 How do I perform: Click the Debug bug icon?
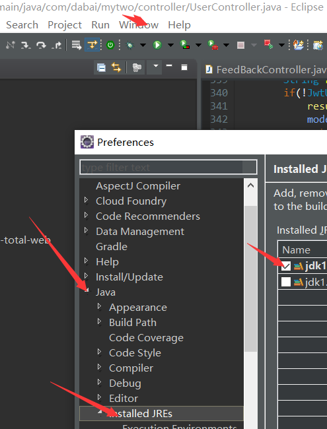coord(130,45)
